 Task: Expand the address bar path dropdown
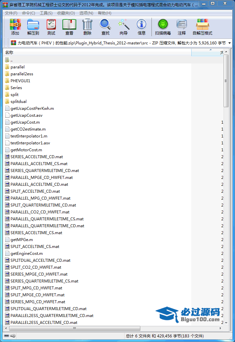click(x=229, y=43)
